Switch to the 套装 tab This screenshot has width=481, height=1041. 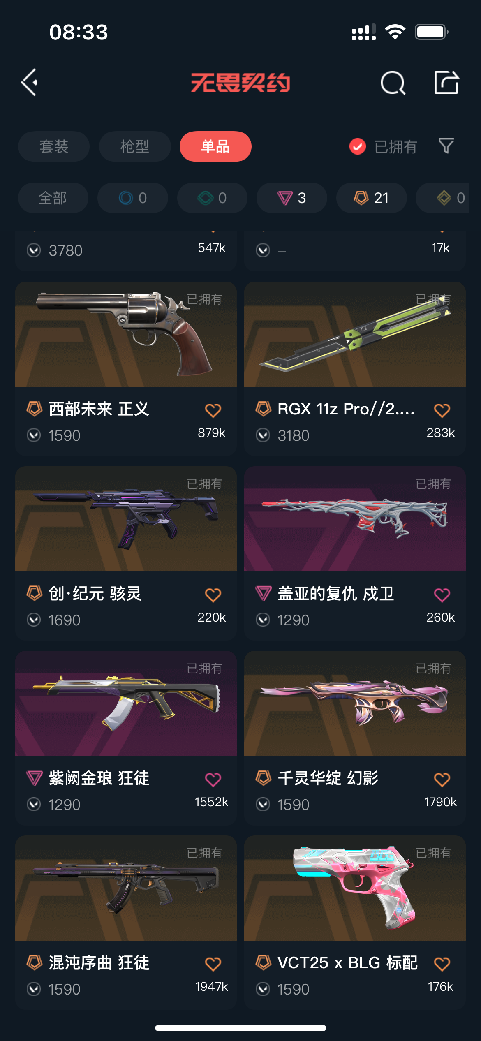[54, 146]
